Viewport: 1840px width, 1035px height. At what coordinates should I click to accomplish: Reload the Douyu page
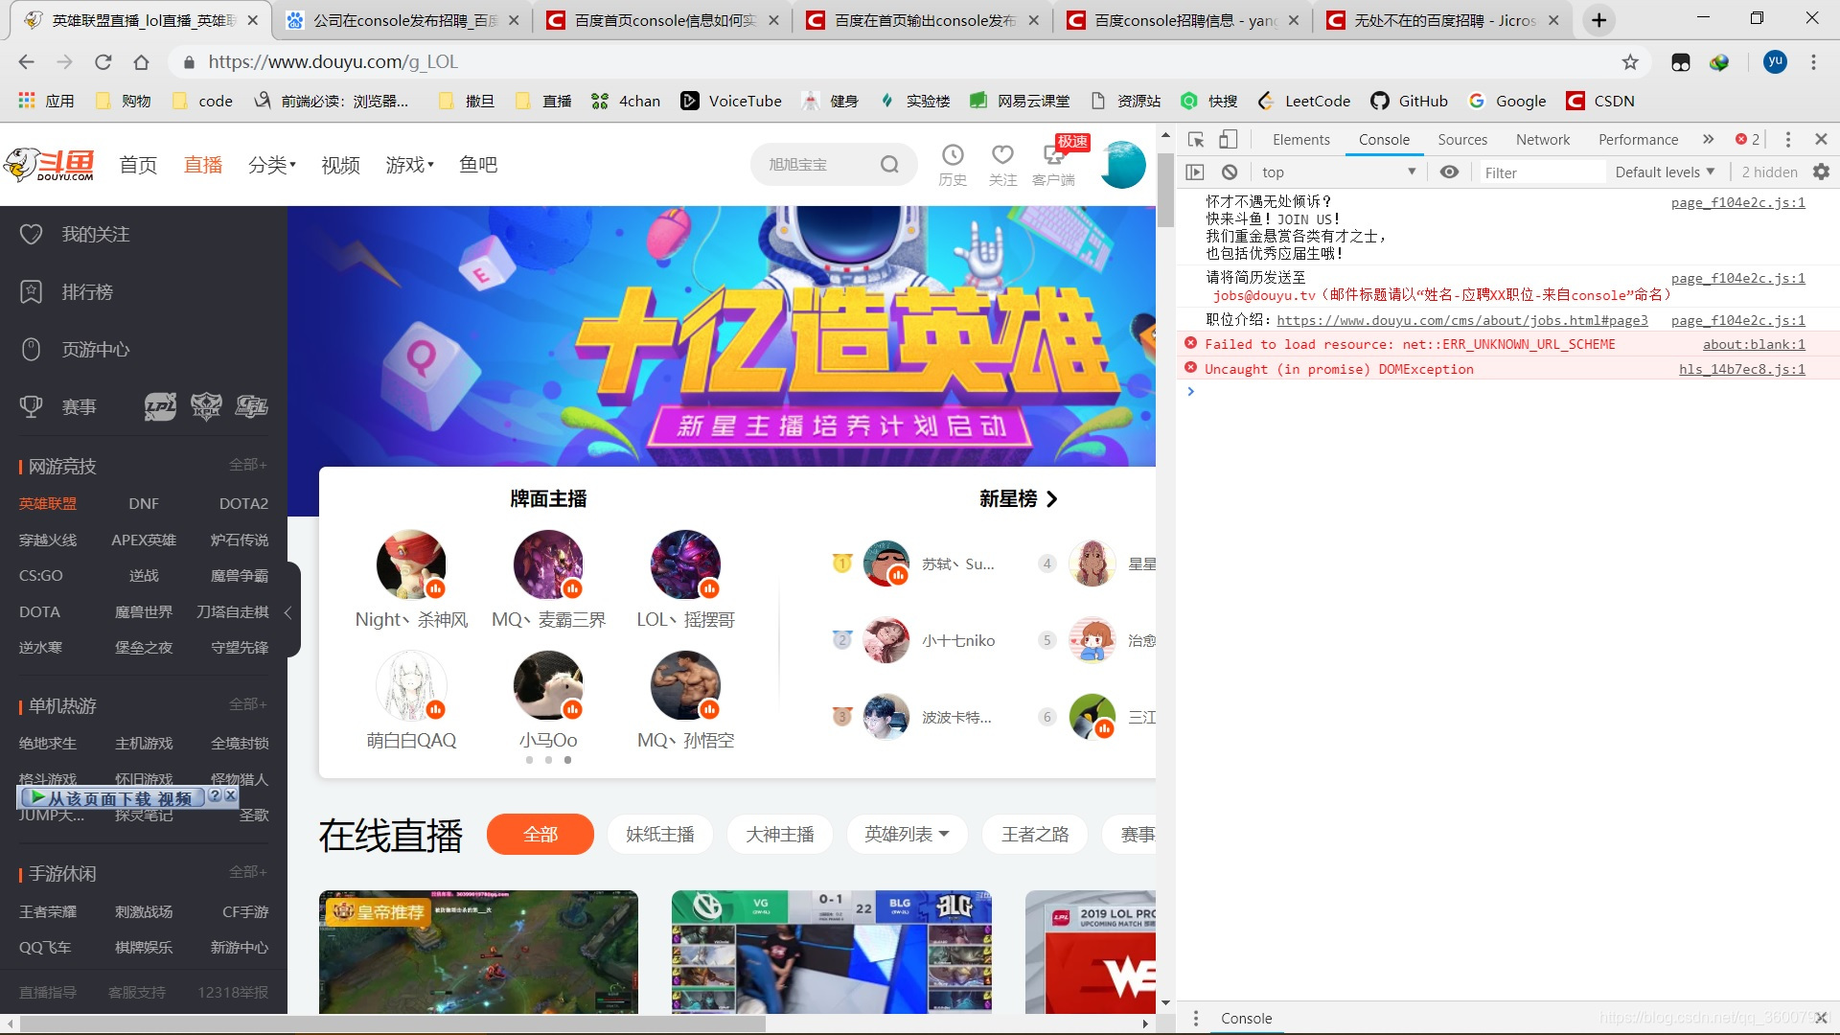[103, 62]
